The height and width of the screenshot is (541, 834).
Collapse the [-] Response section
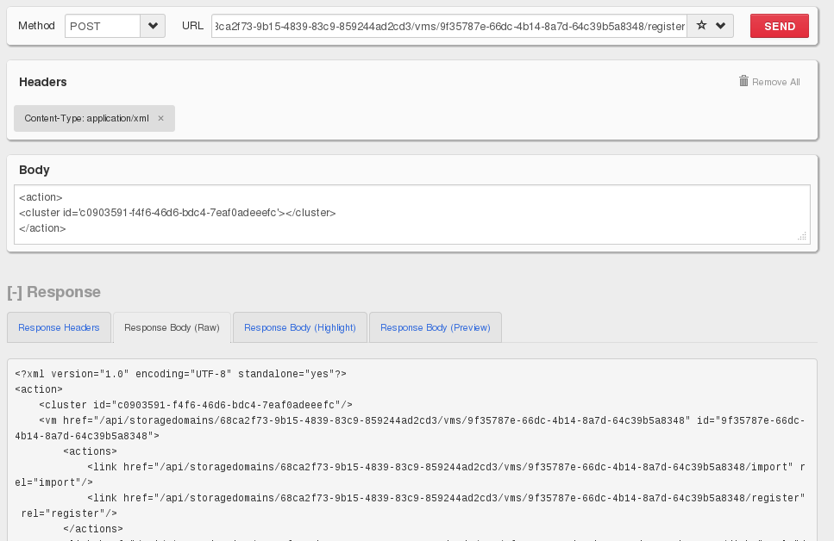(x=53, y=292)
